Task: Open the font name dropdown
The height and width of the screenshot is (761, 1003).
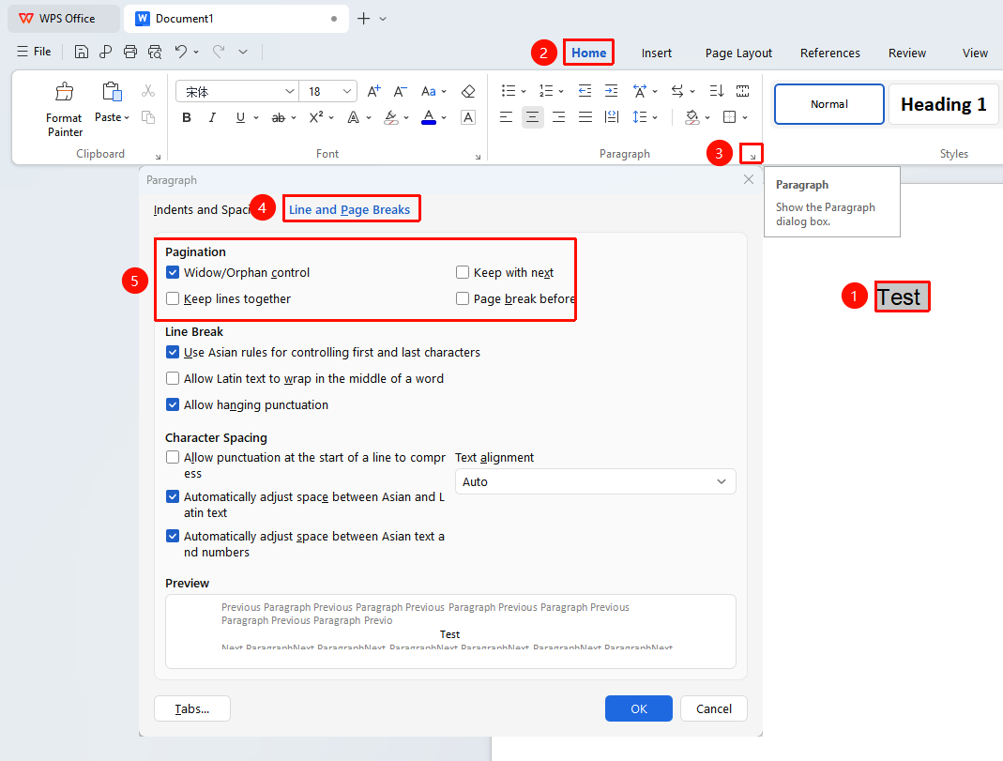Action: (x=290, y=91)
